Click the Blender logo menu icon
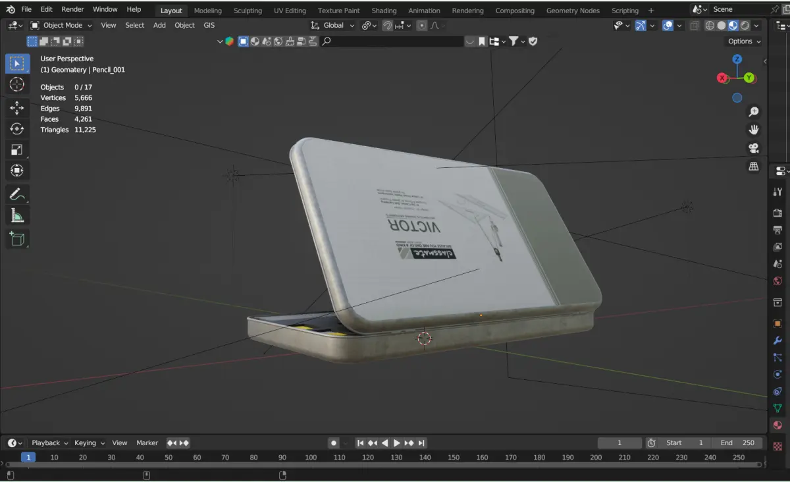 (x=10, y=10)
